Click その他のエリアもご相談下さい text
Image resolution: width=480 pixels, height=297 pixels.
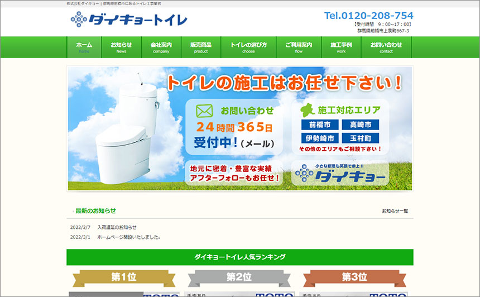(x=340, y=149)
